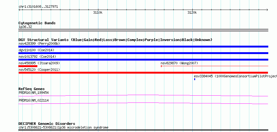
Task: Click the 3120k ruler tick label
Action: click(x=192, y=13)
